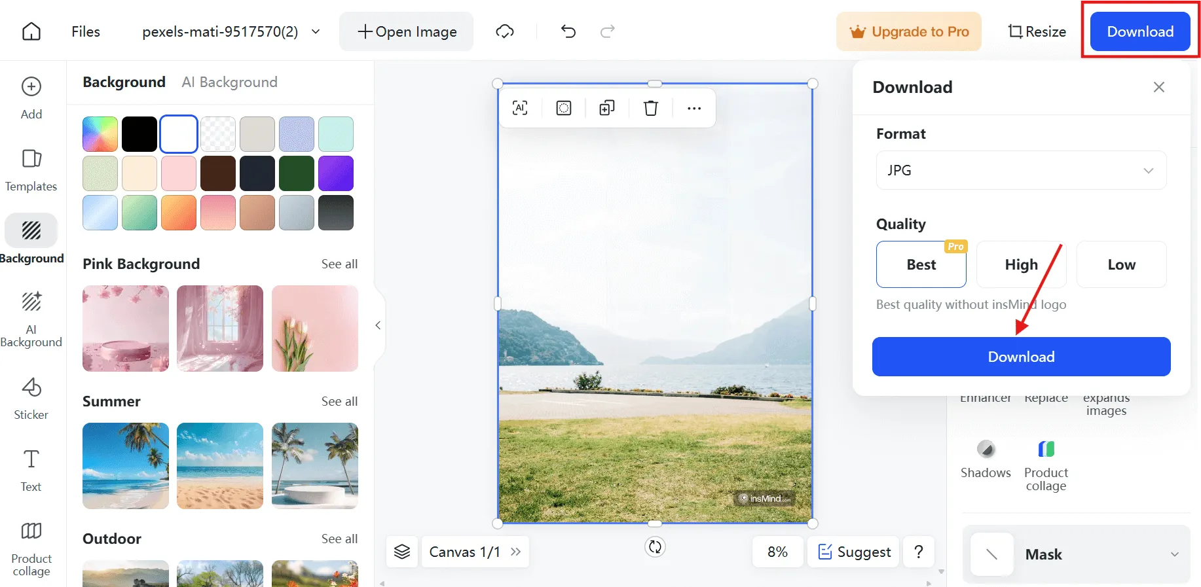Click the Resize button

coord(1037,31)
